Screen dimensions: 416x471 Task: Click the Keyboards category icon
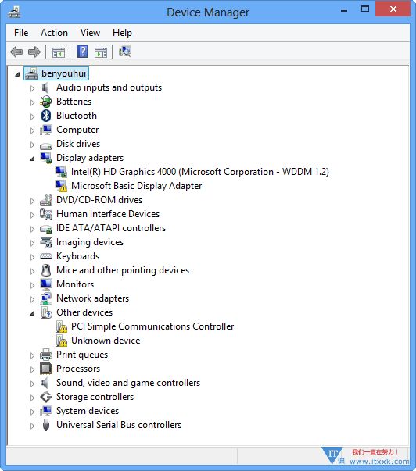[x=46, y=256]
